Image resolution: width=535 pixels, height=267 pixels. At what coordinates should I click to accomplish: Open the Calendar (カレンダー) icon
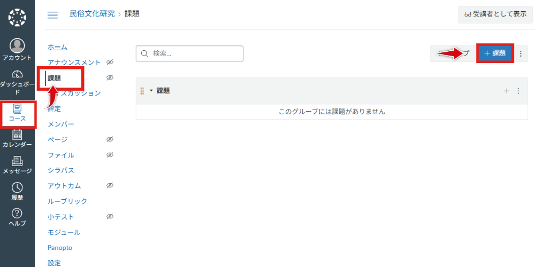pyautogui.click(x=17, y=135)
